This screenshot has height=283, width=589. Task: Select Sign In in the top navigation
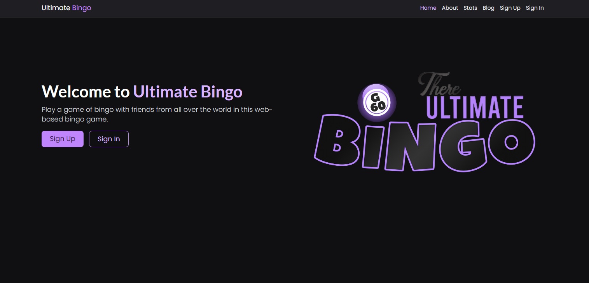tap(535, 8)
